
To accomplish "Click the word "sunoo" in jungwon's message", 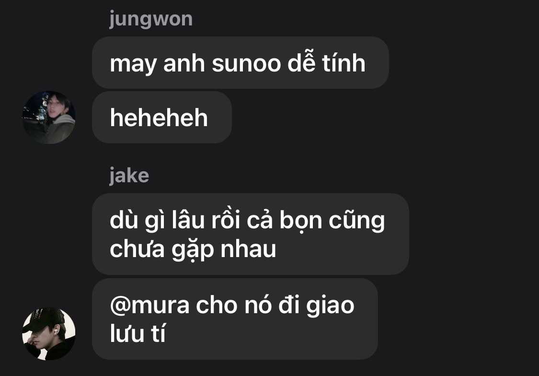I will (246, 64).
